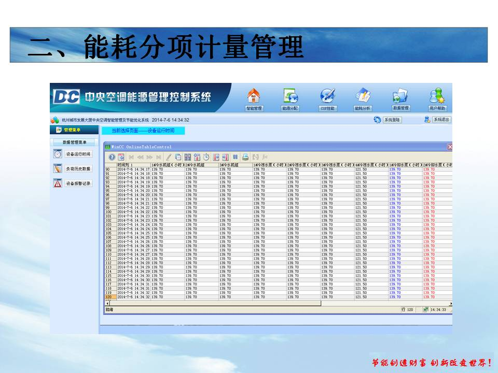Click the configuration dialog icon beside help
Image resolution: width=498 pixels, height=373 pixels.
[121, 157]
